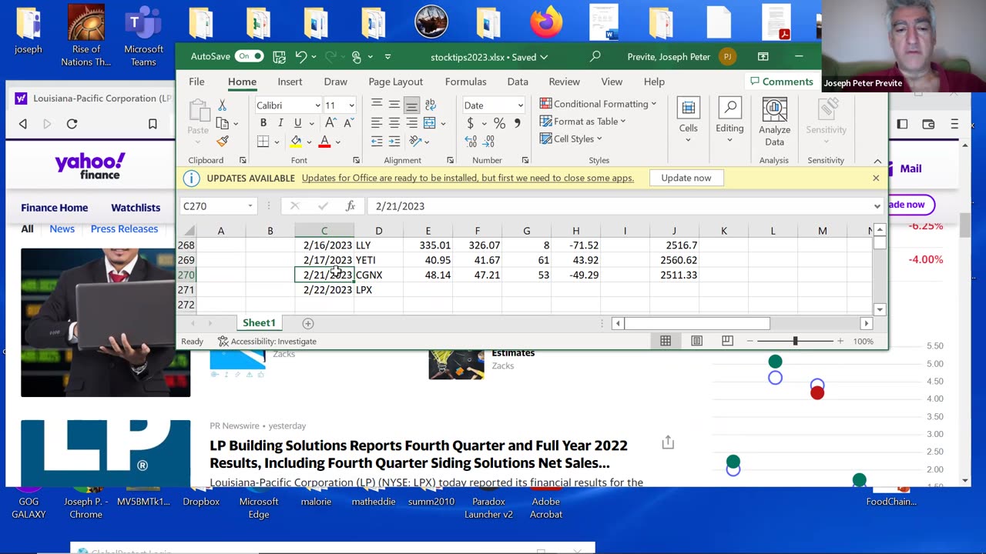The width and height of the screenshot is (986, 554).
Task: Click the updates ready to install link
Action: click(x=468, y=178)
